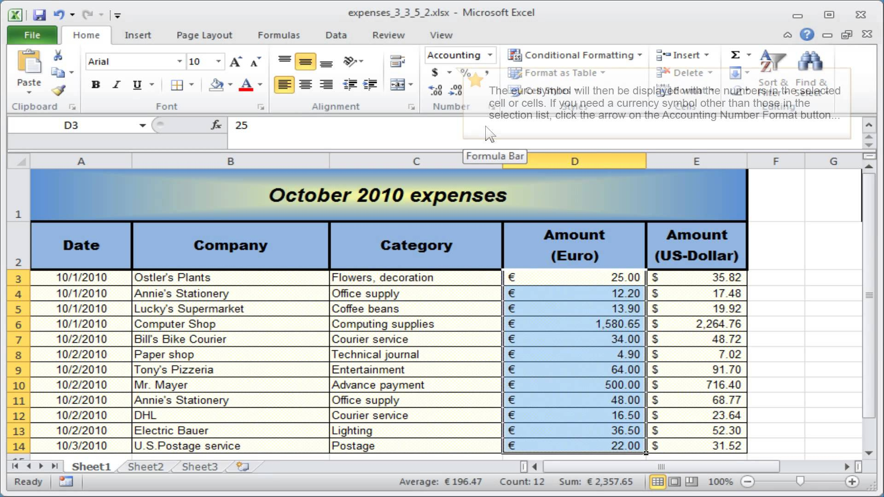The width and height of the screenshot is (884, 497).
Task: Switch to the Data ribbon tab
Action: [336, 35]
